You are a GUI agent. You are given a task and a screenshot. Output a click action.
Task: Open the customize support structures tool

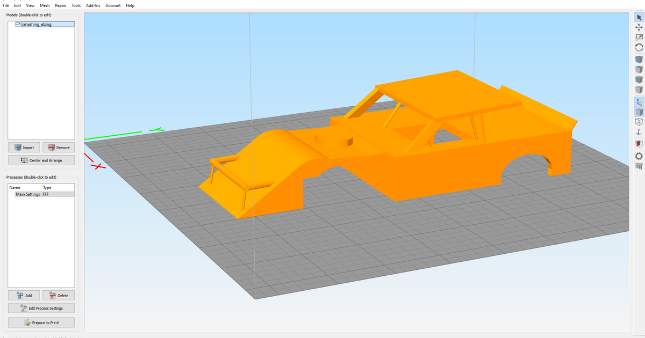[639, 166]
